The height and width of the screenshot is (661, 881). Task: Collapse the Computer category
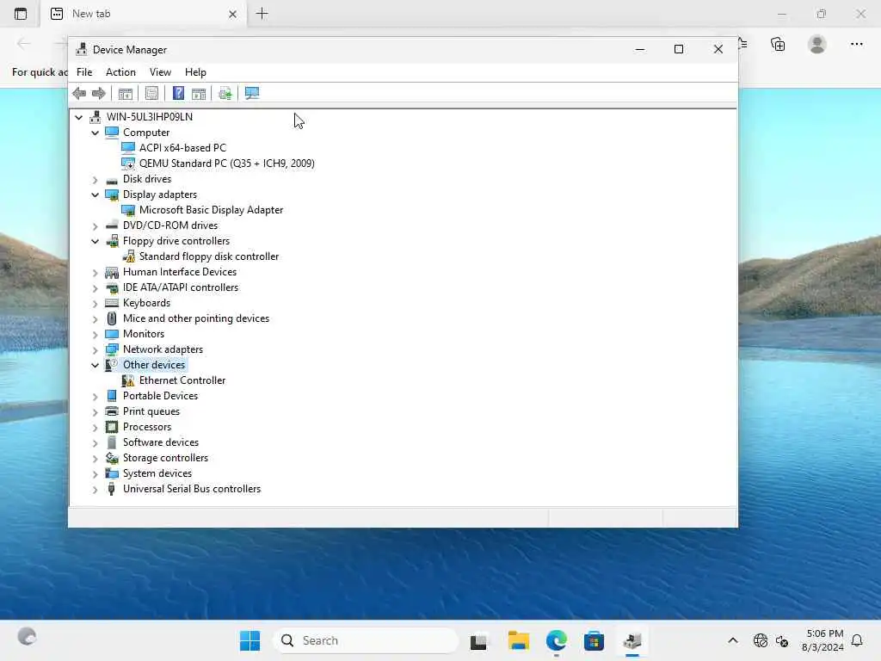[x=95, y=133]
